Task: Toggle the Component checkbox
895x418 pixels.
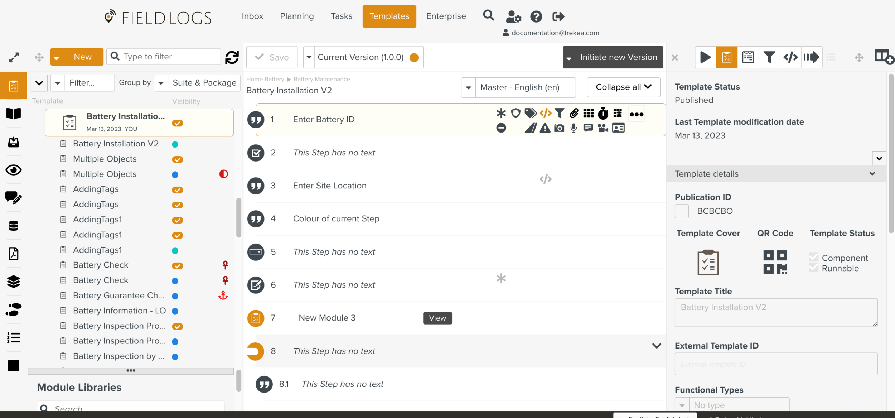Action: [813, 257]
